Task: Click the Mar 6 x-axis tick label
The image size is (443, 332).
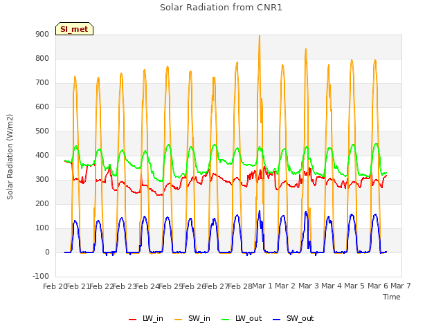Action: (378, 286)
